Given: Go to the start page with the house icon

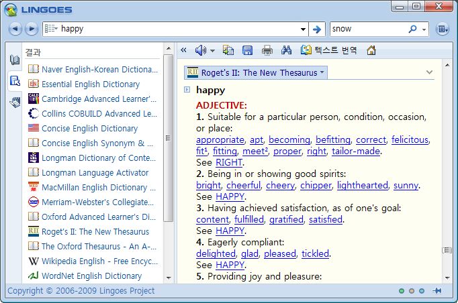Looking at the screenshot, I should click(371, 50).
